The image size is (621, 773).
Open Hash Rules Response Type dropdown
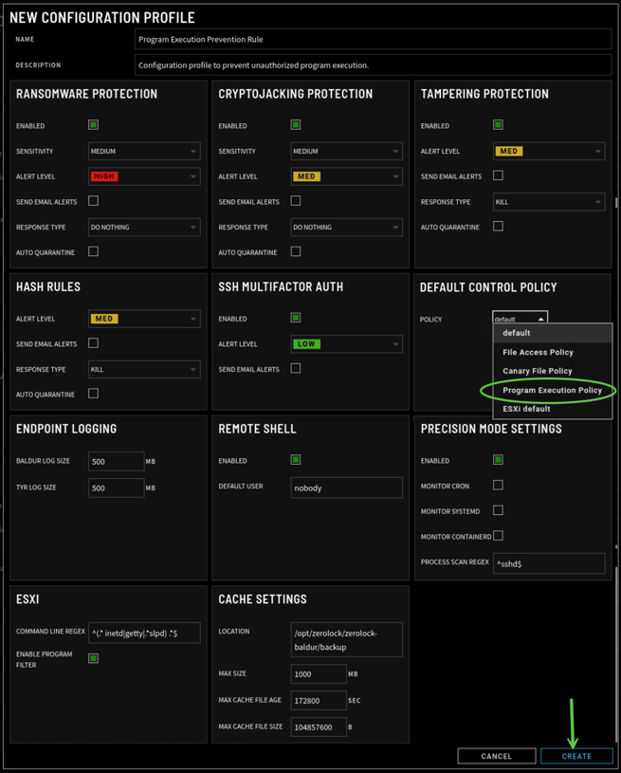pyautogui.click(x=144, y=369)
